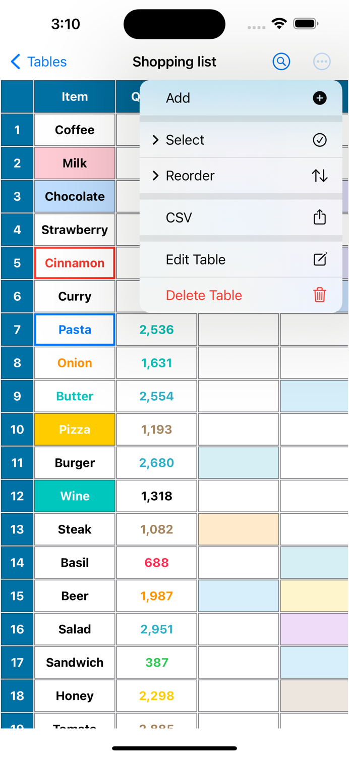
Task: Select the yellow Pizza cell
Action: (74, 429)
